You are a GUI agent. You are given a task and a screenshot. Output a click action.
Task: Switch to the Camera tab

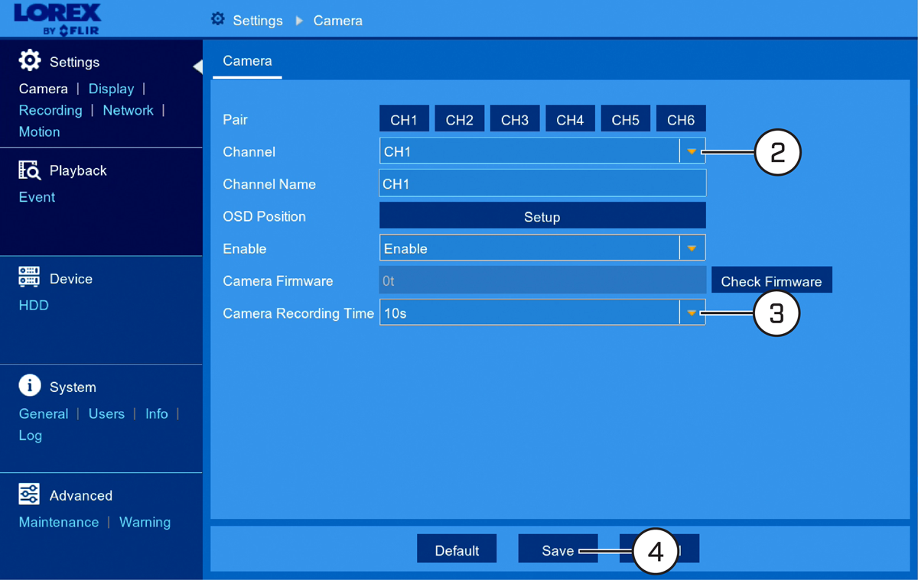[247, 61]
